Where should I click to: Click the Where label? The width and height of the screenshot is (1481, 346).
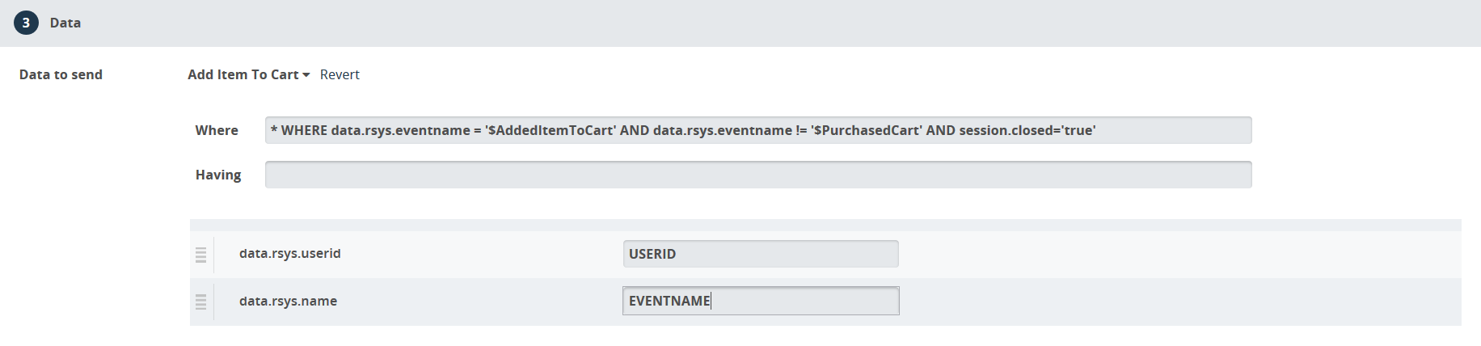tap(217, 130)
